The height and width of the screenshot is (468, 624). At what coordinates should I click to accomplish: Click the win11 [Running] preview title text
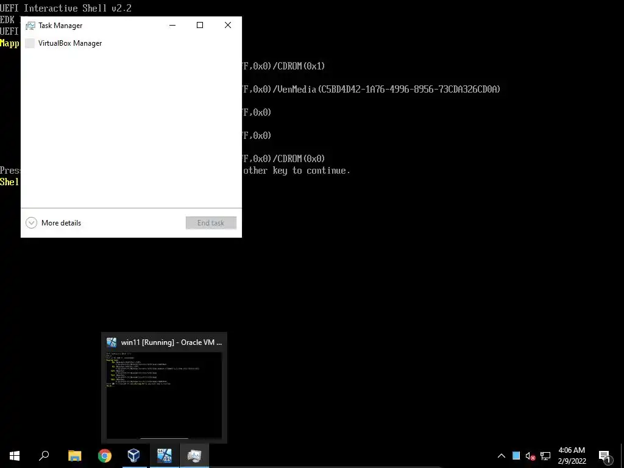(171, 342)
